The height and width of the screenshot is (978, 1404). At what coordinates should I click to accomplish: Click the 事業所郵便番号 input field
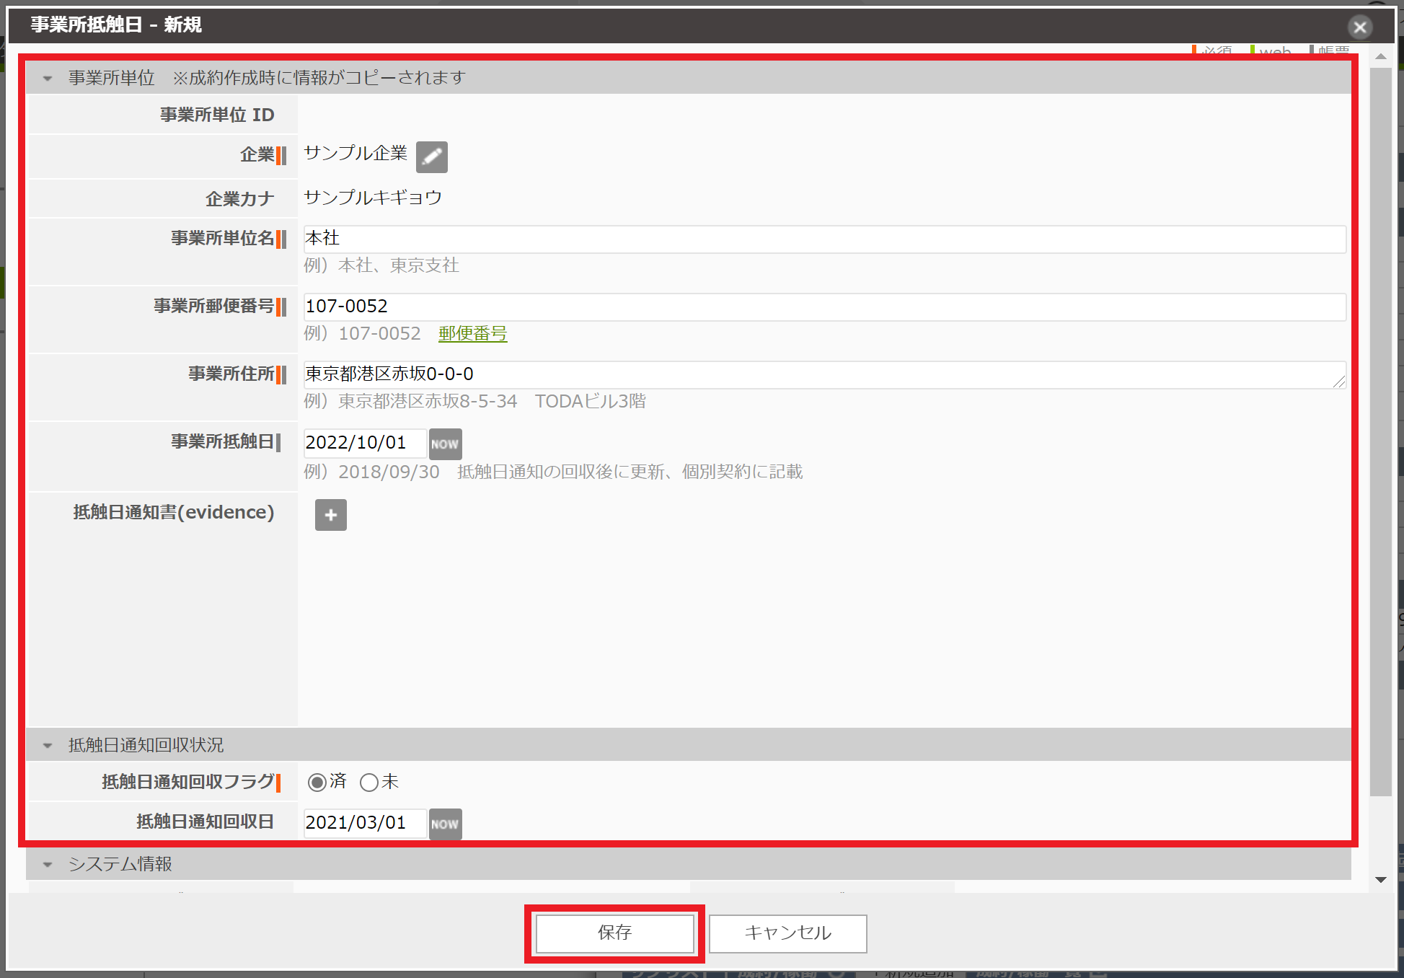point(824,307)
